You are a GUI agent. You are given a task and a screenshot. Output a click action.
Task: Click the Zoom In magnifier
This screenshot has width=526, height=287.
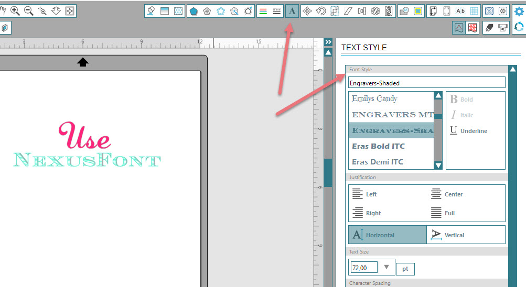pos(15,10)
